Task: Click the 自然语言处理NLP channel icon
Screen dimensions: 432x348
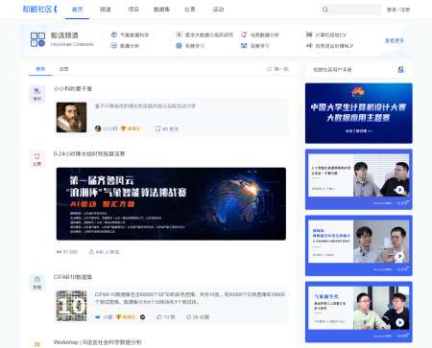Action: (309, 46)
